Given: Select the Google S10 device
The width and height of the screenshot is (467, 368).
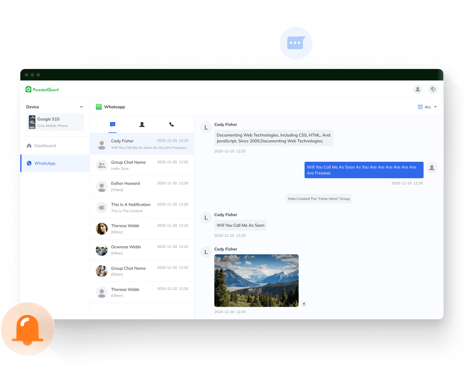Looking at the screenshot, I should (55, 122).
